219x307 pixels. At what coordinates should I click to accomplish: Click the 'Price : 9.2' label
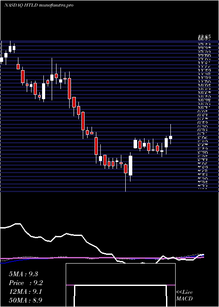pos(26,283)
